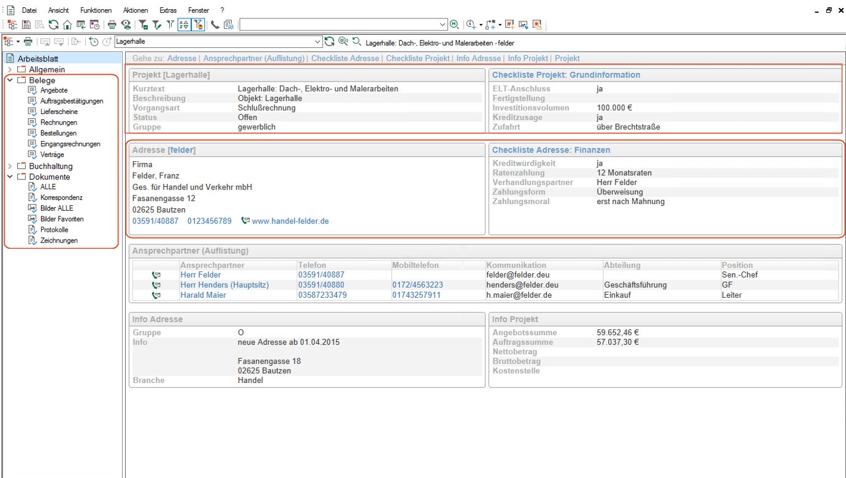This screenshot has height=478, width=846.
Task: Click the save icon in top toolbar
Action: 26,25
